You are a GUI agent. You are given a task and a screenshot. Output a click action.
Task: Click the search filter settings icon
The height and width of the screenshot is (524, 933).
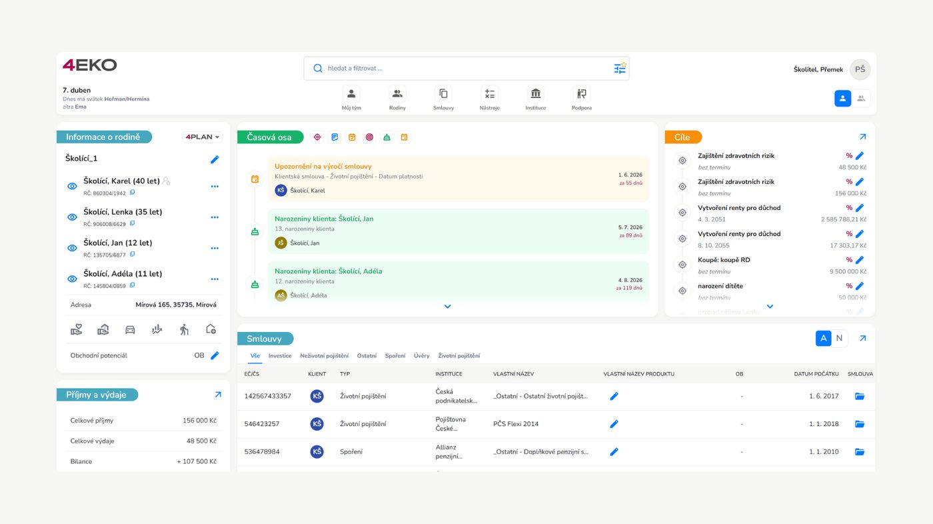click(620, 67)
